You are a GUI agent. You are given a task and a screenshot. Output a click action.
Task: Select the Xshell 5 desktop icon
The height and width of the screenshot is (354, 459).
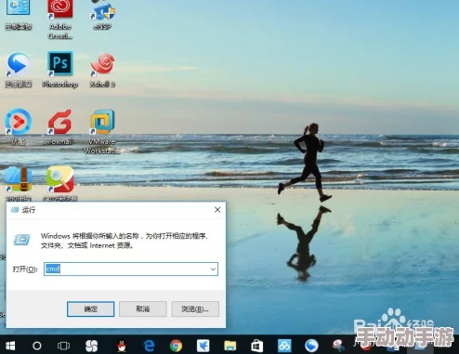tap(102, 70)
